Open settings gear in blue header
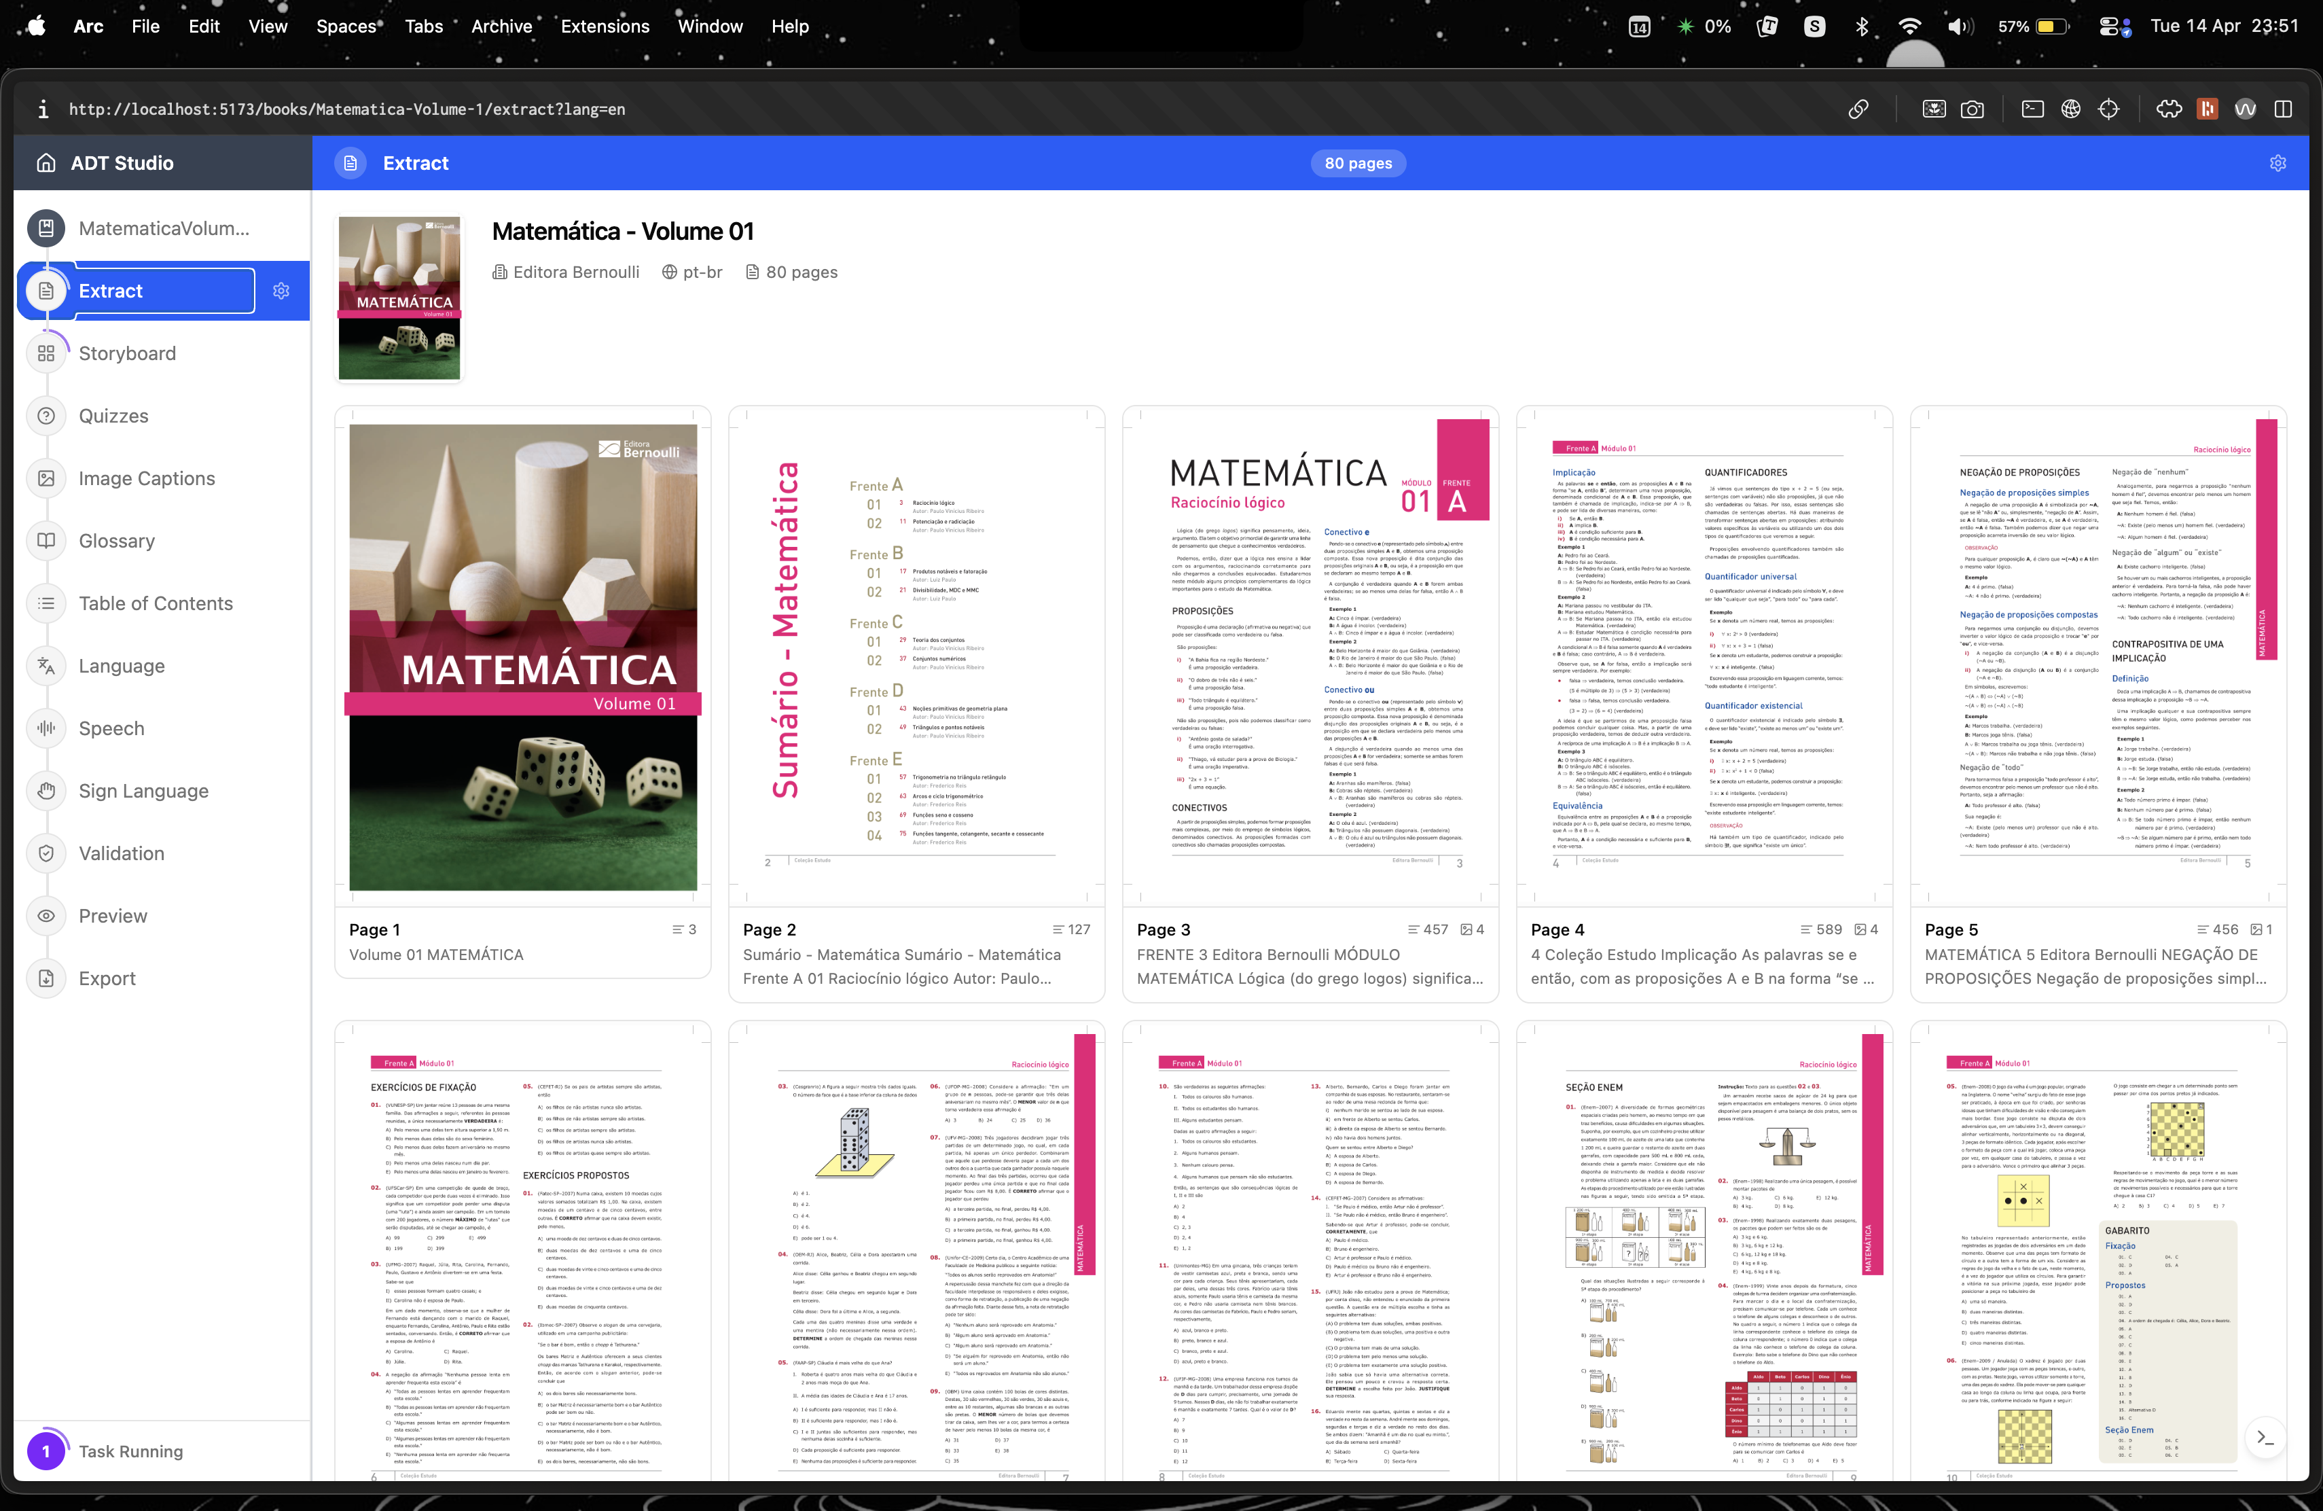 [2277, 163]
